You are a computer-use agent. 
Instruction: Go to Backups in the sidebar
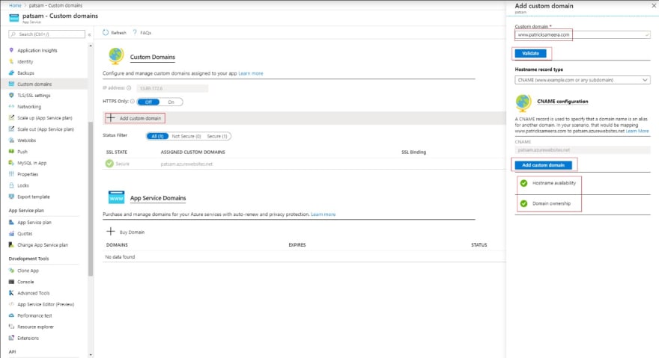click(x=25, y=73)
